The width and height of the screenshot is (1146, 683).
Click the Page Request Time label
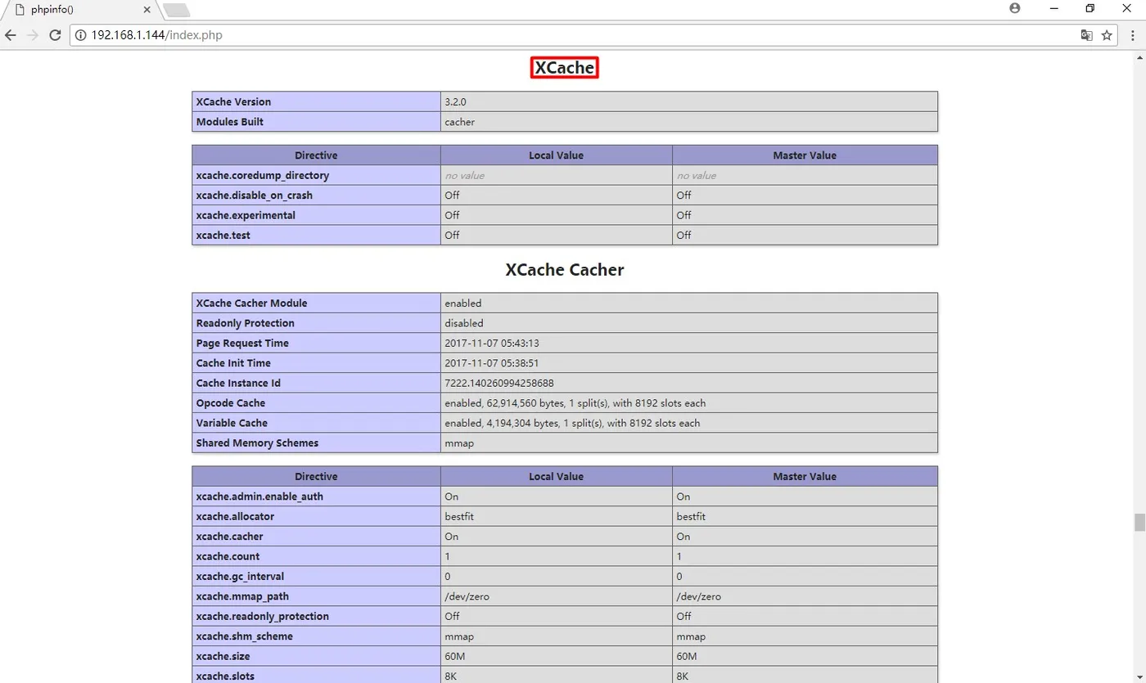[242, 344]
